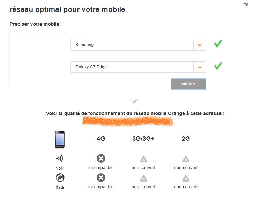The image size is (268, 214).
Task: Click the data globe icon
Action: tap(60, 178)
